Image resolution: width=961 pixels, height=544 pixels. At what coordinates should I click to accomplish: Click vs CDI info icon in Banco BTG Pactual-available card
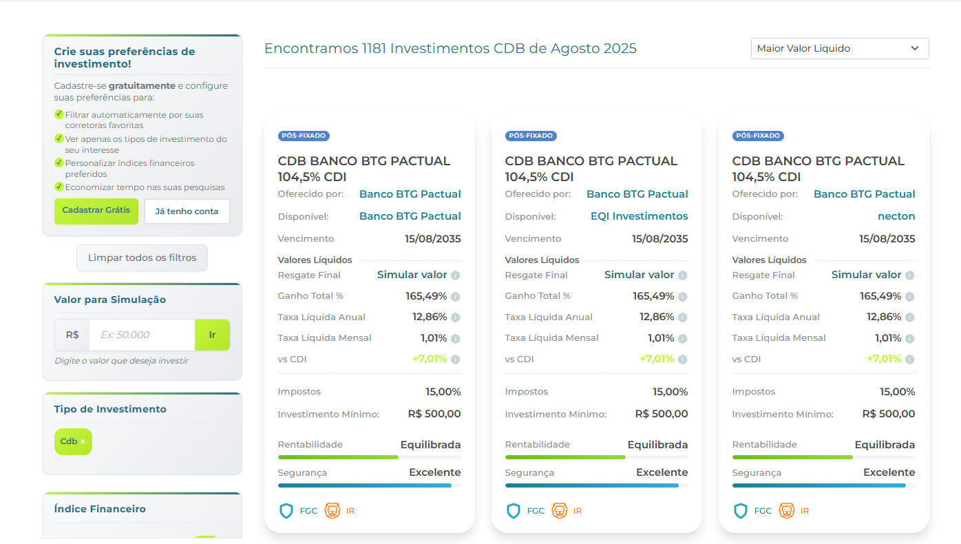(455, 359)
